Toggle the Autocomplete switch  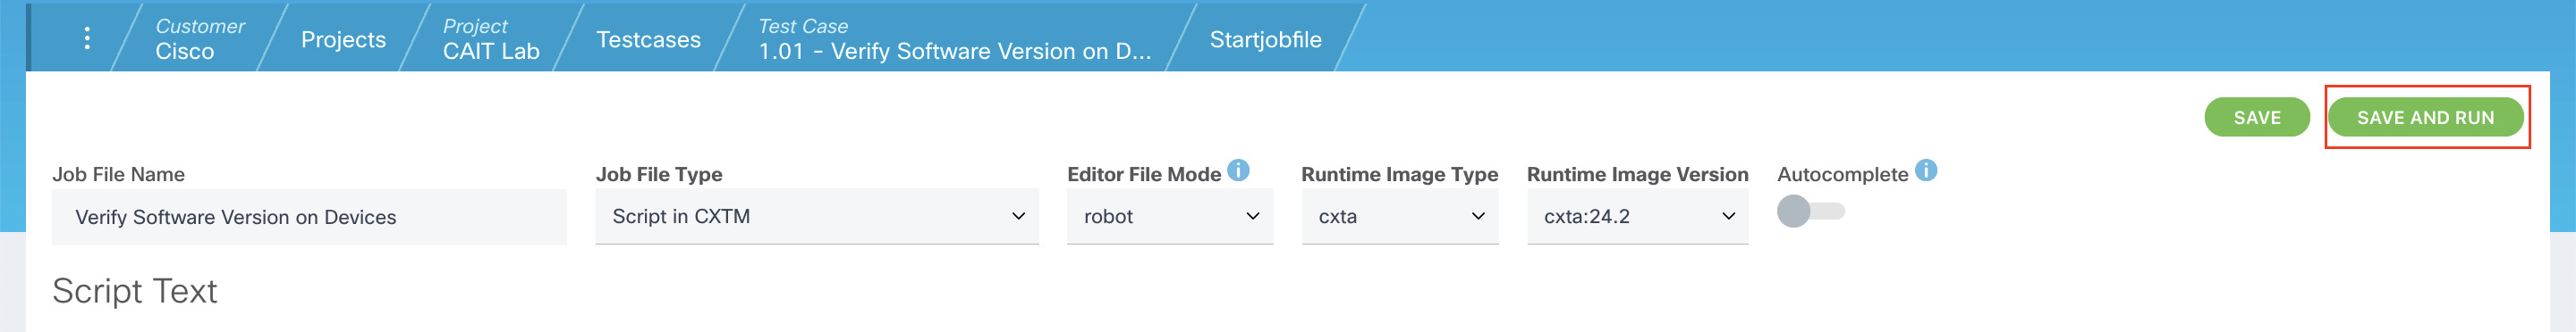pos(1810,212)
